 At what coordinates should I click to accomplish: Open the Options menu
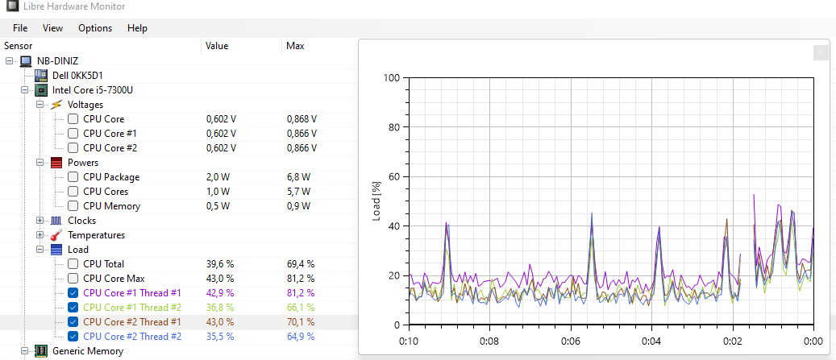[x=95, y=28]
